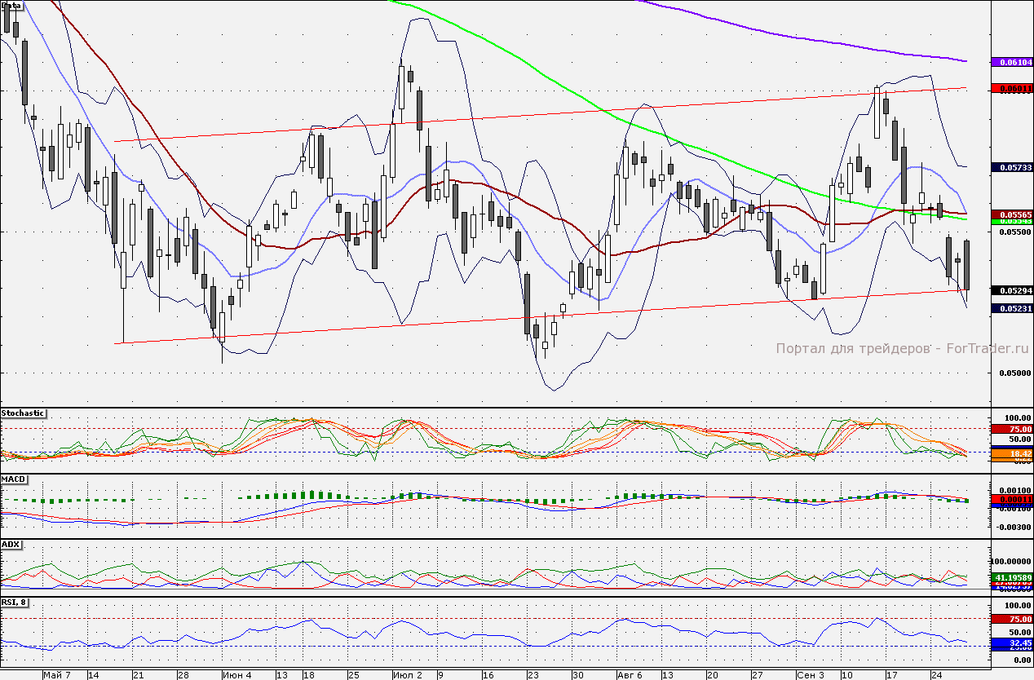The image size is (1034, 680).
Task: Click the Июл 2 date marker
Action: [407, 675]
